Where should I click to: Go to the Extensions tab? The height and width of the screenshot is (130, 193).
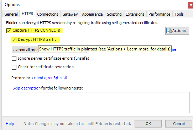(135, 14)
